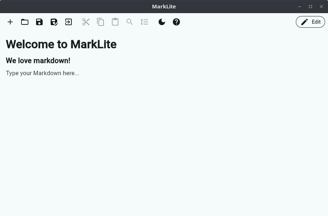Viewport: 328px width, 216px height.
Task: Switch to Edit mode
Action: [311, 22]
